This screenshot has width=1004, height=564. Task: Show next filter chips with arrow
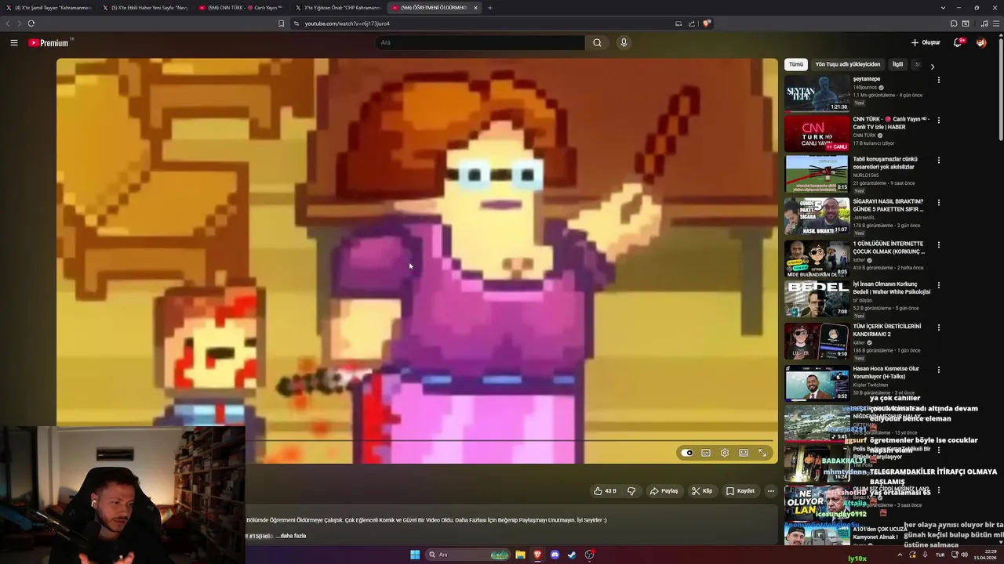click(933, 67)
